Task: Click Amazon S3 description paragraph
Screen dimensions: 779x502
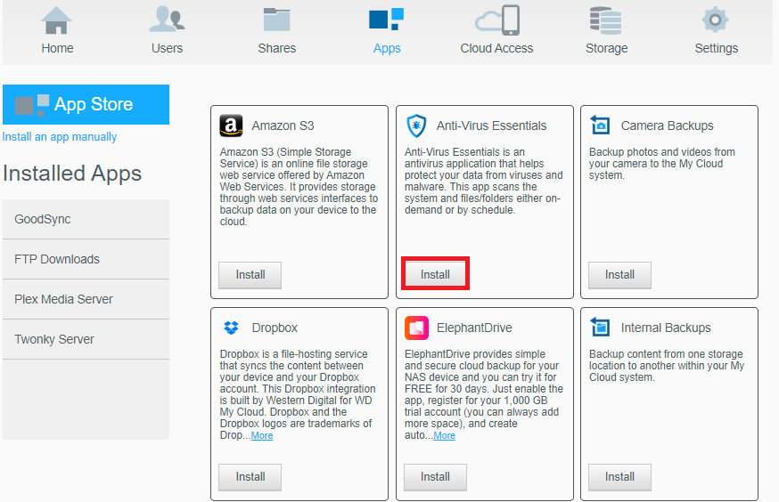Action: click(299, 187)
